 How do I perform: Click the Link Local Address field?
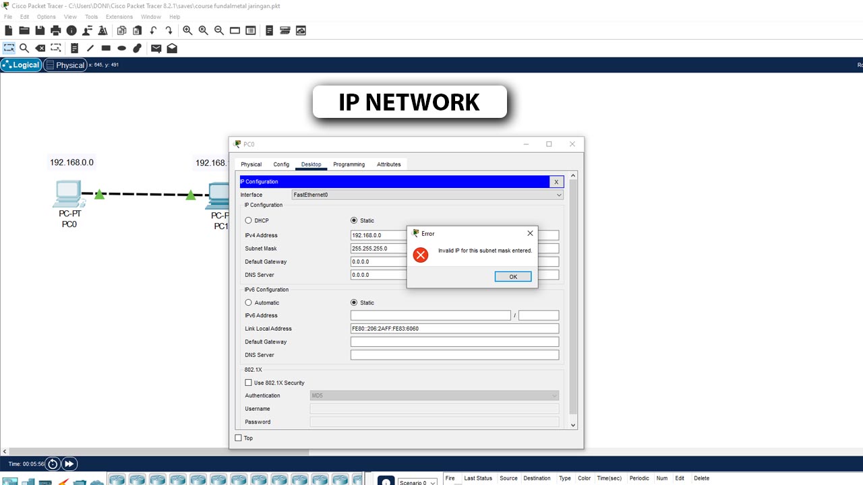coord(454,329)
